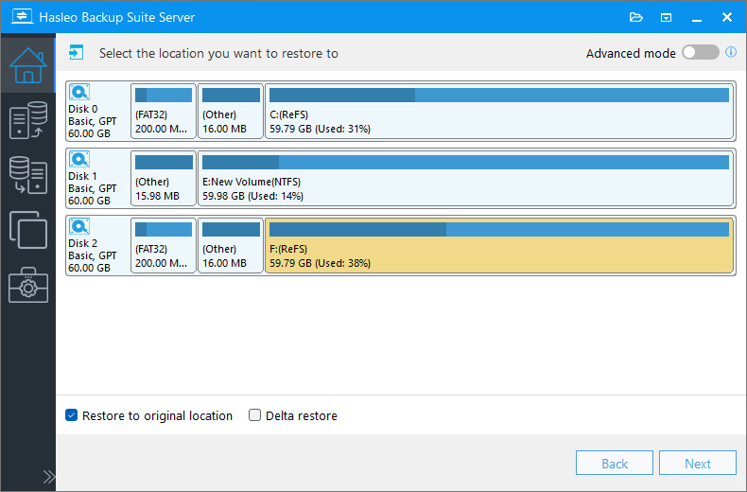Expand the sidebar with double chevron
This screenshot has height=492, width=747.
(x=49, y=475)
